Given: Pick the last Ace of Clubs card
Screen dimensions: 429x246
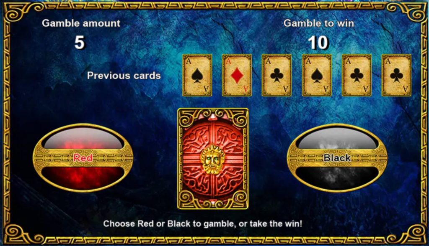Looking at the screenshot, I should (x=396, y=75).
